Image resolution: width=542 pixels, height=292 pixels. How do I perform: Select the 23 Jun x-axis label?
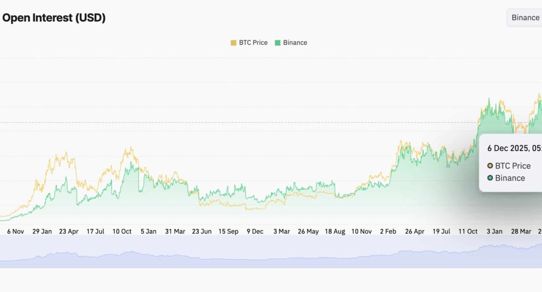pyautogui.click(x=202, y=232)
